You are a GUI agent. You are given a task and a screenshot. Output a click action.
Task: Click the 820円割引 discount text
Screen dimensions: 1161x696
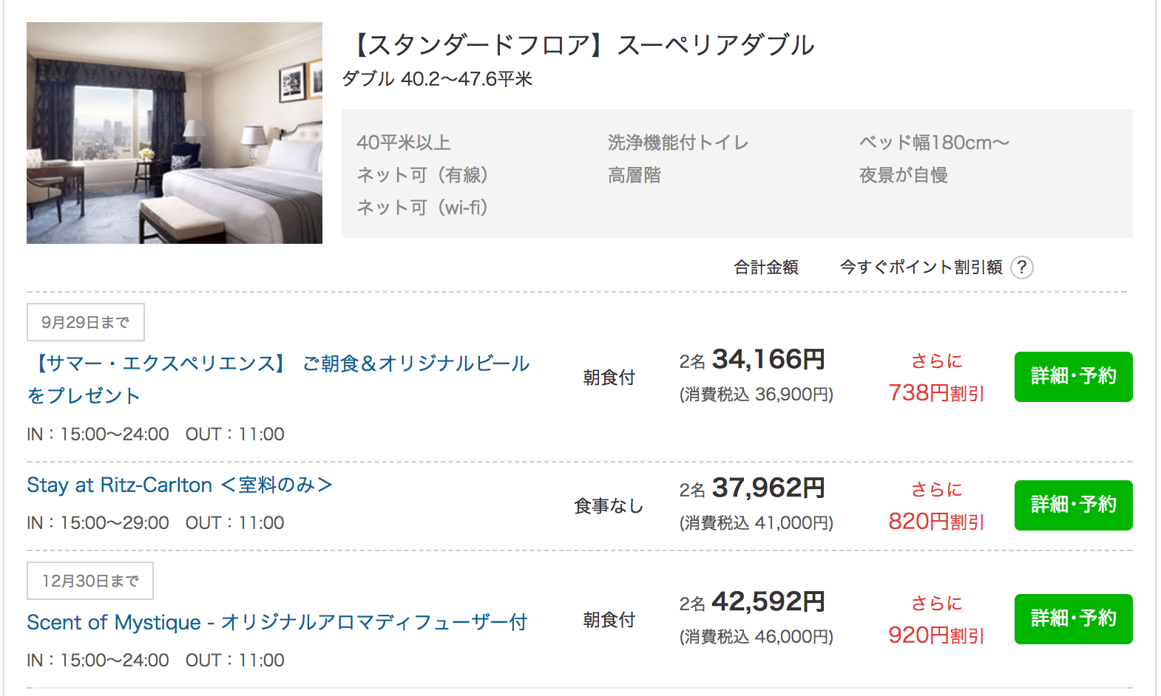(x=936, y=522)
